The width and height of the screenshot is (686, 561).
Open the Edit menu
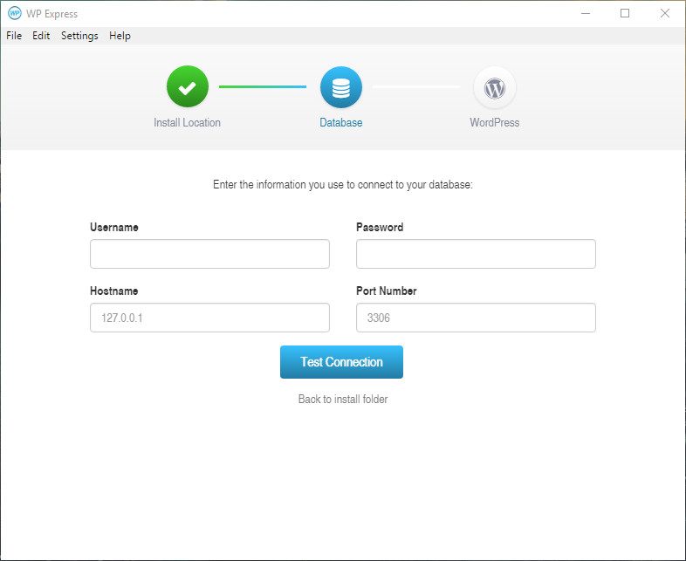click(41, 36)
